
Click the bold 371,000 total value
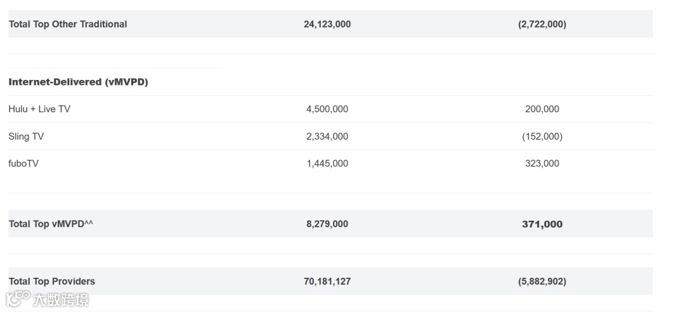[542, 224]
